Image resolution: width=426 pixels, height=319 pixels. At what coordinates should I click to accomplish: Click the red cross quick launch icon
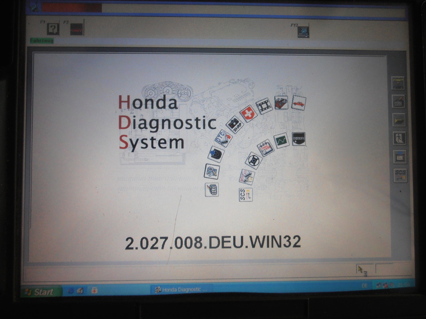coord(94,290)
